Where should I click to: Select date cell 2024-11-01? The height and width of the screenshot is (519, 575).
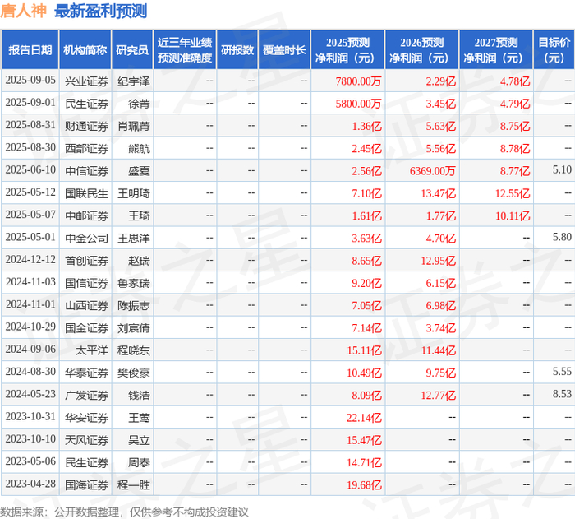(x=30, y=304)
